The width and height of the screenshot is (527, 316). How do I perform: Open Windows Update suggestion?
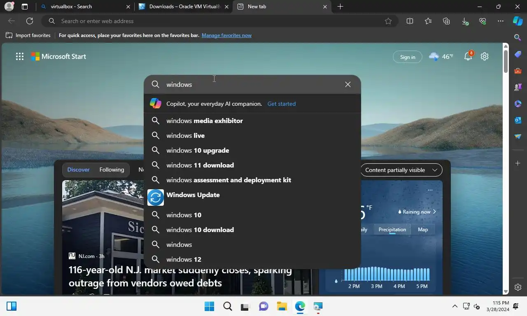(x=252, y=197)
